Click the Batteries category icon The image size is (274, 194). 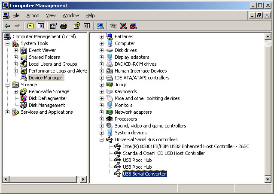click(110, 36)
